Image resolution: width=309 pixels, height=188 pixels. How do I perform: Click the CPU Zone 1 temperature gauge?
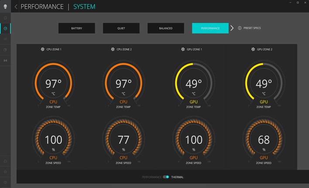[53, 84]
